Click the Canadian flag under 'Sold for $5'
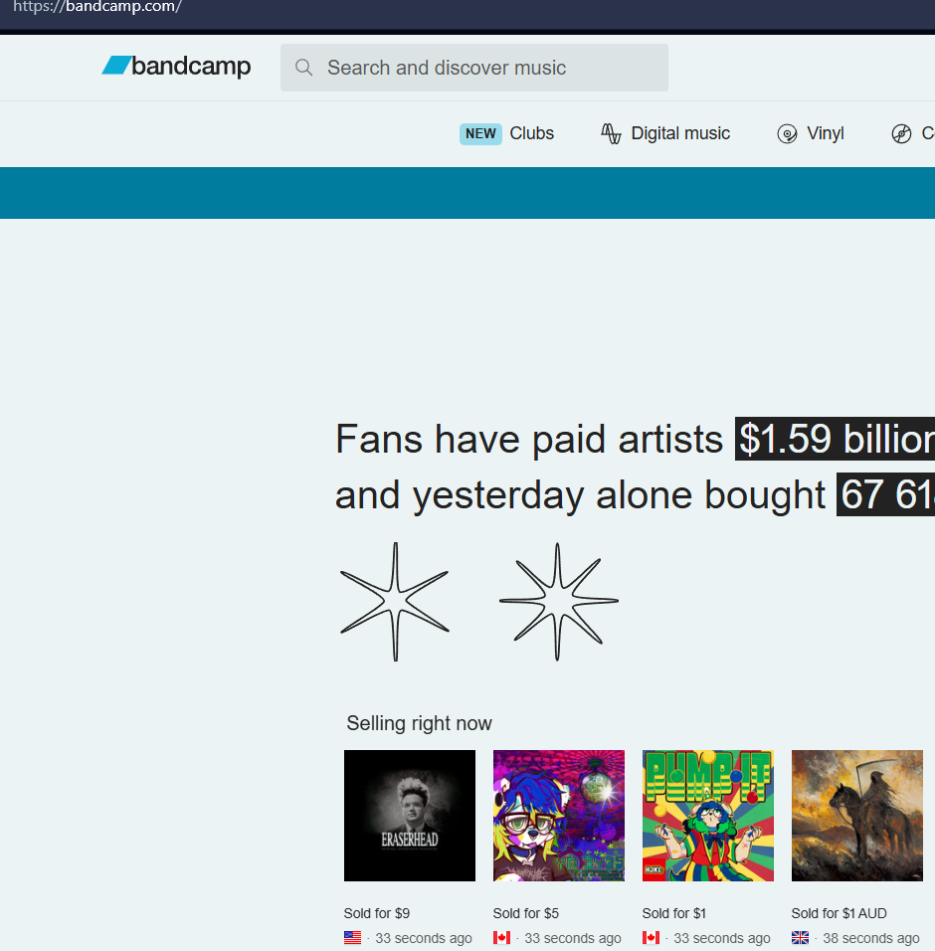935x951 pixels. tap(501, 938)
